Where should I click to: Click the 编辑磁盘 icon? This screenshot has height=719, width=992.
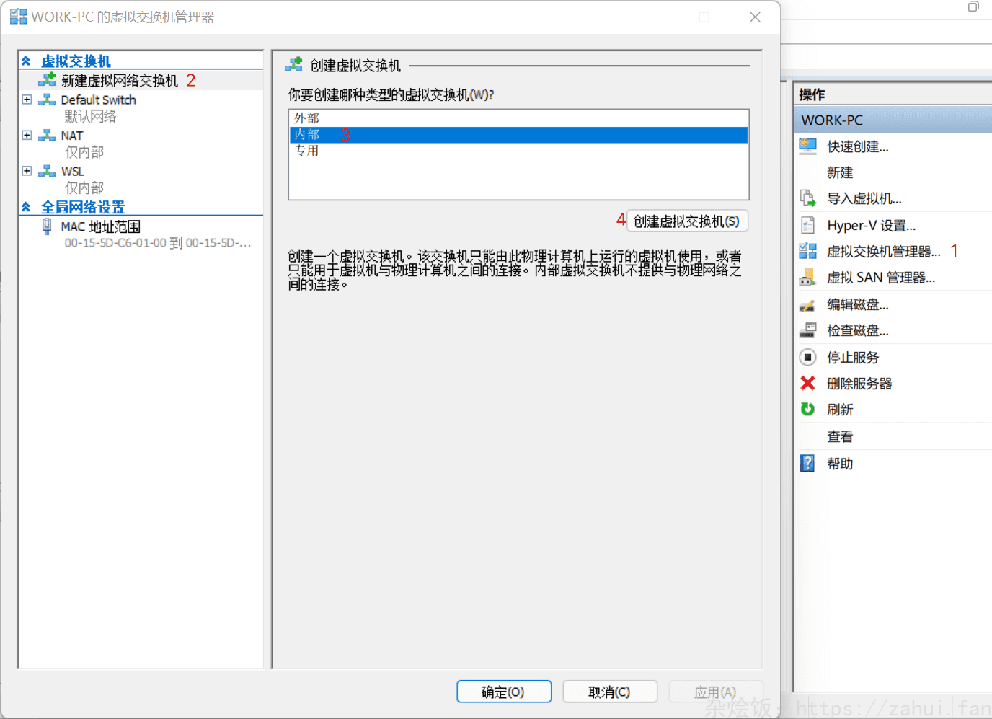(x=807, y=305)
